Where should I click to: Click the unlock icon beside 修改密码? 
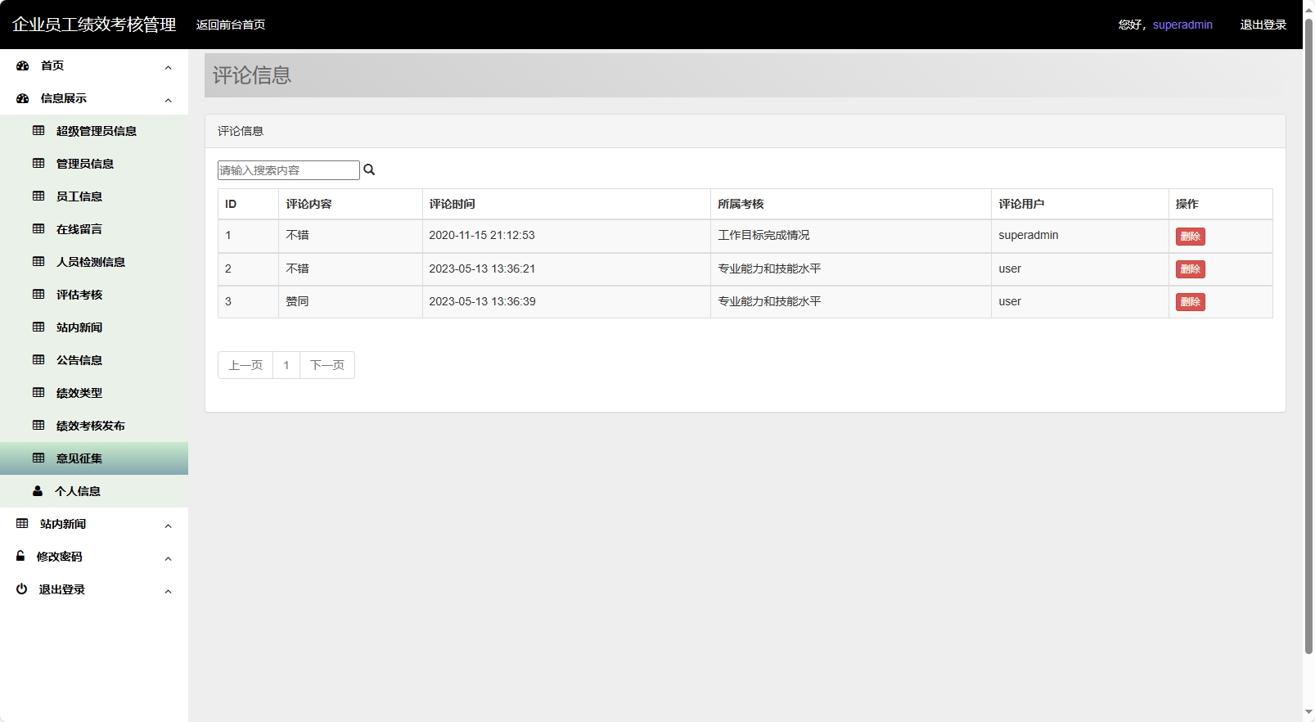pos(20,556)
